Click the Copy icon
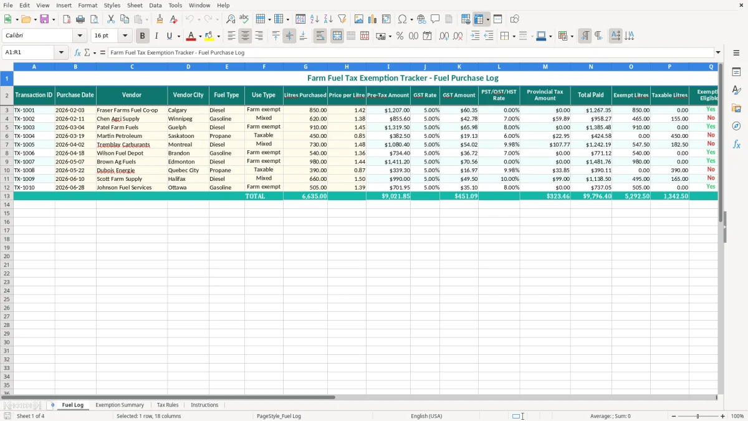The image size is (748, 421). [x=125, y=19]
